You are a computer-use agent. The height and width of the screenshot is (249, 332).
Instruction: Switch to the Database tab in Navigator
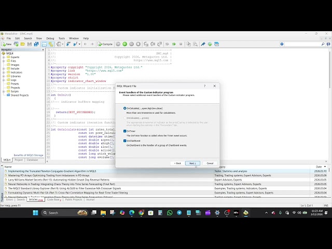32,160
